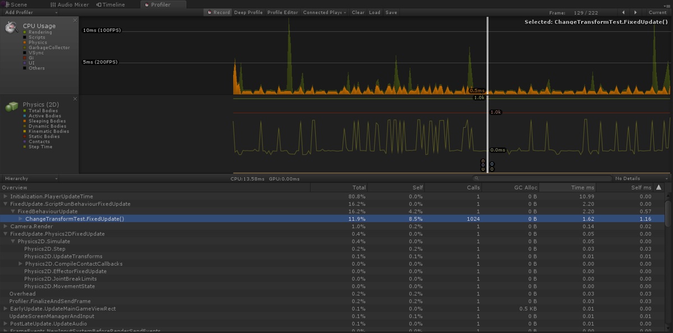Jump to the Current frame

pos(657,12)
